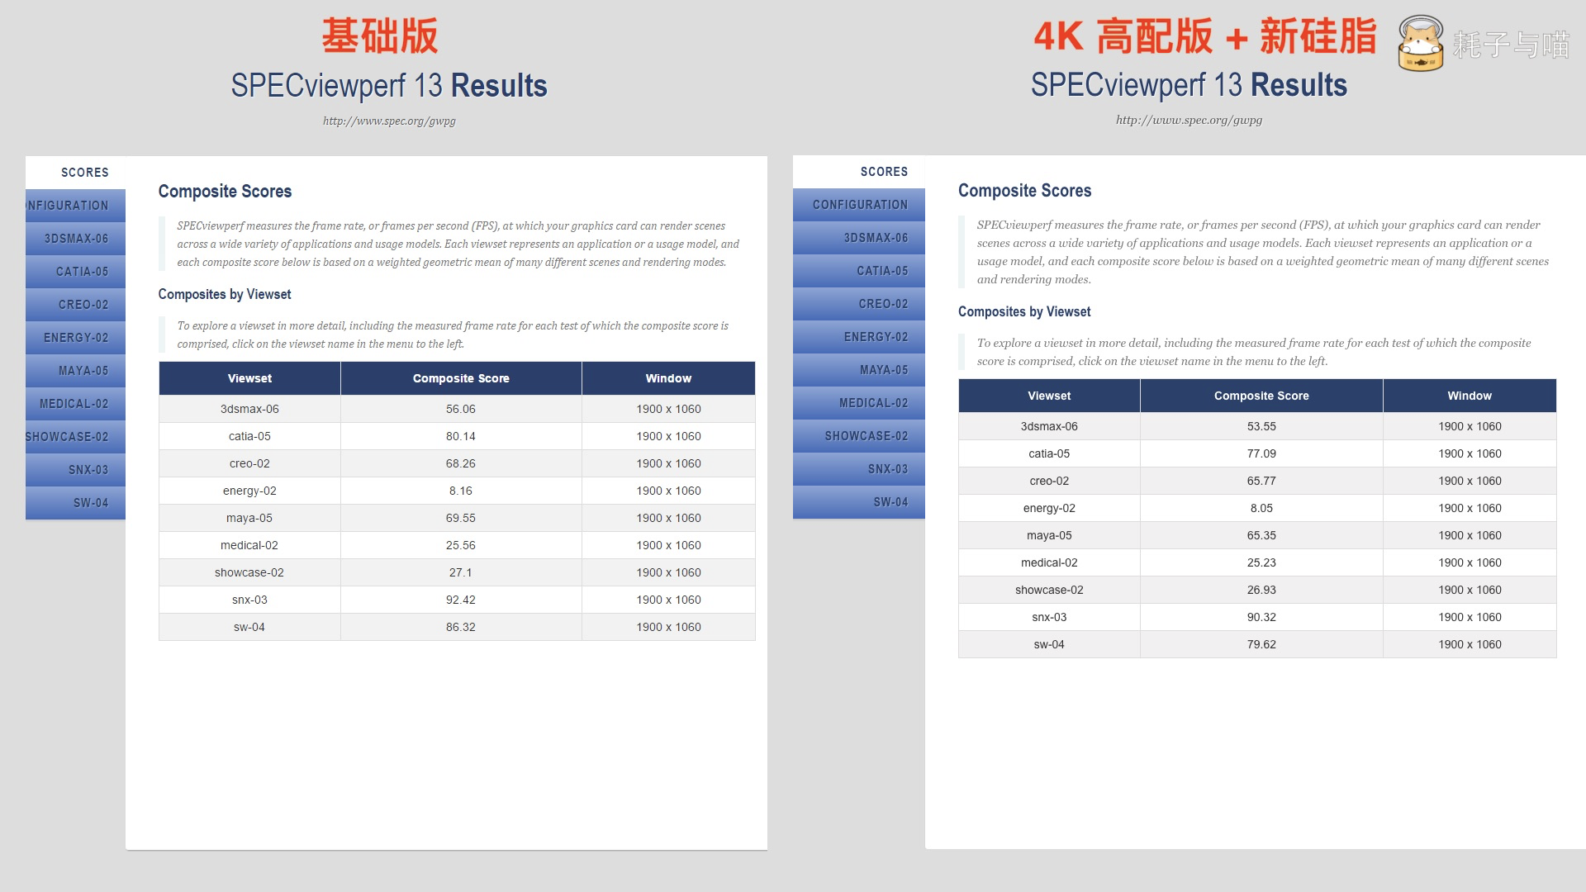Click left score value 8.16
1586x892 pixels.
pyautogui.click(x=461, y=491)
